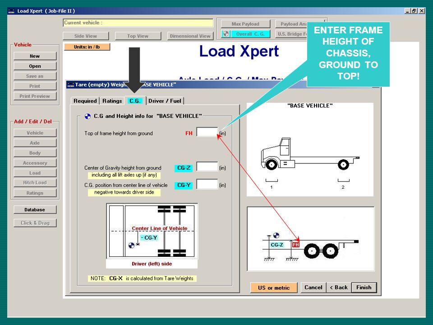The image size is (433, 325).
Task: Click the Print Preview button
Action: pyautogui.click(x=35, y=96)
